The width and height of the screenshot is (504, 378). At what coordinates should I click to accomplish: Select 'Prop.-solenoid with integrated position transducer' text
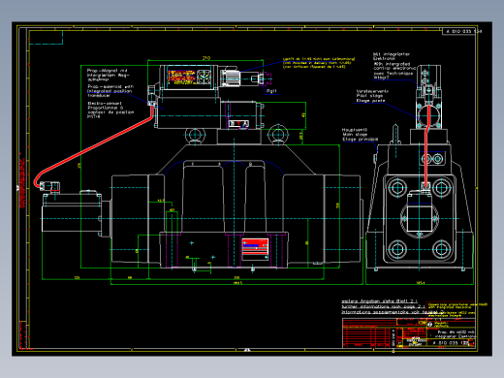110,91
